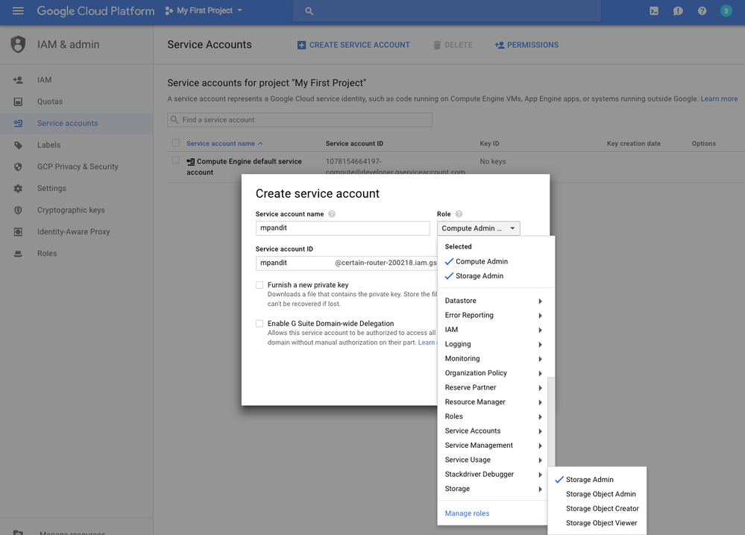
Task: Check the Compute Engine default service account row
Action: [176, 160]
